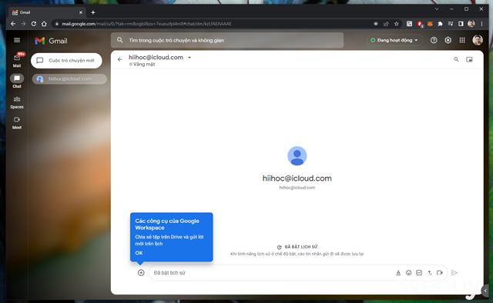
Task: Open the emoji picker
Action: pos(408,272)
